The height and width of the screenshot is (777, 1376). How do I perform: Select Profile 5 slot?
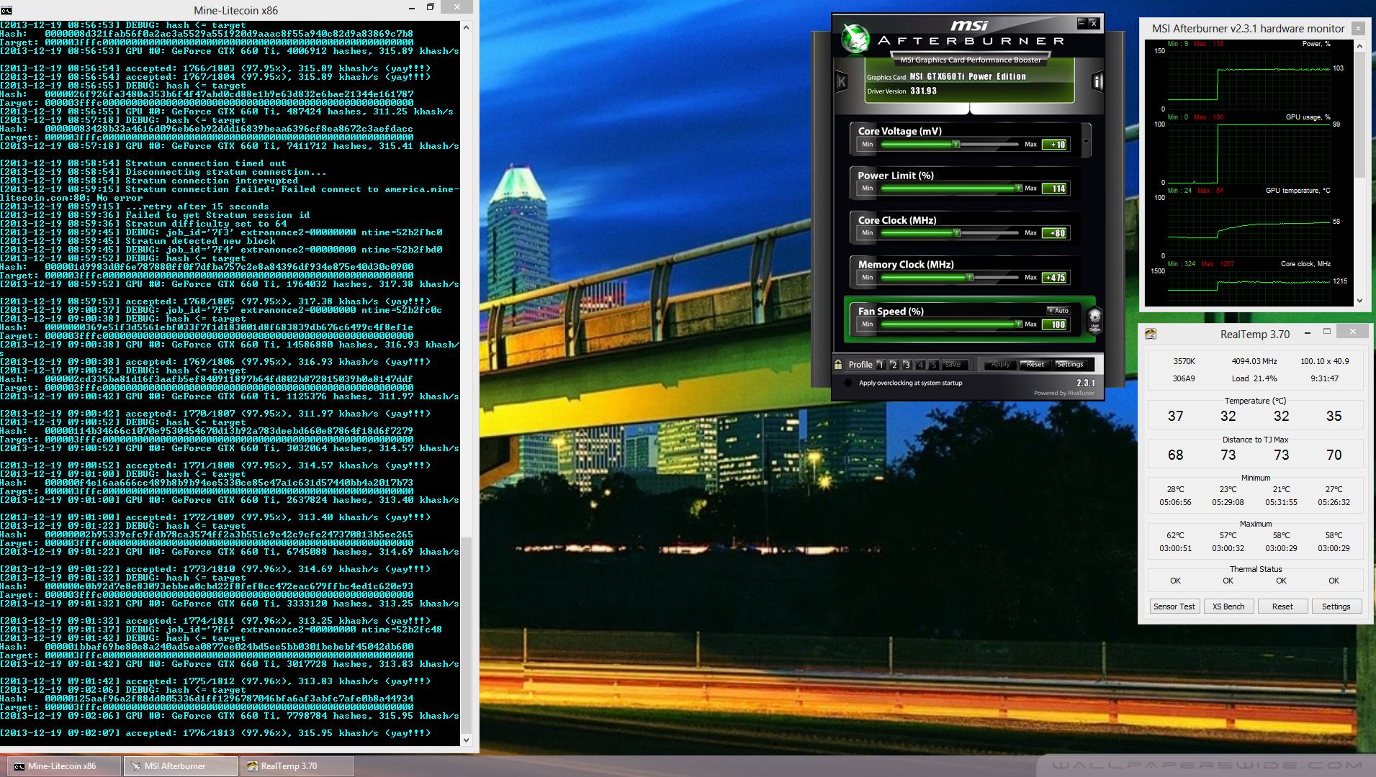point(933,365)
